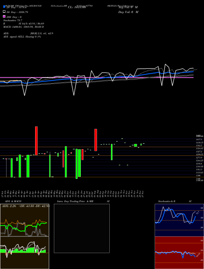Click the ADX (MGR) values line

[x=28, y=33]
